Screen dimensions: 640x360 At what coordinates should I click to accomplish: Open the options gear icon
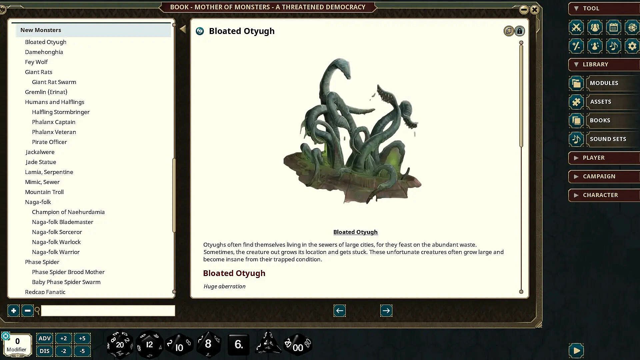point(632,46)
